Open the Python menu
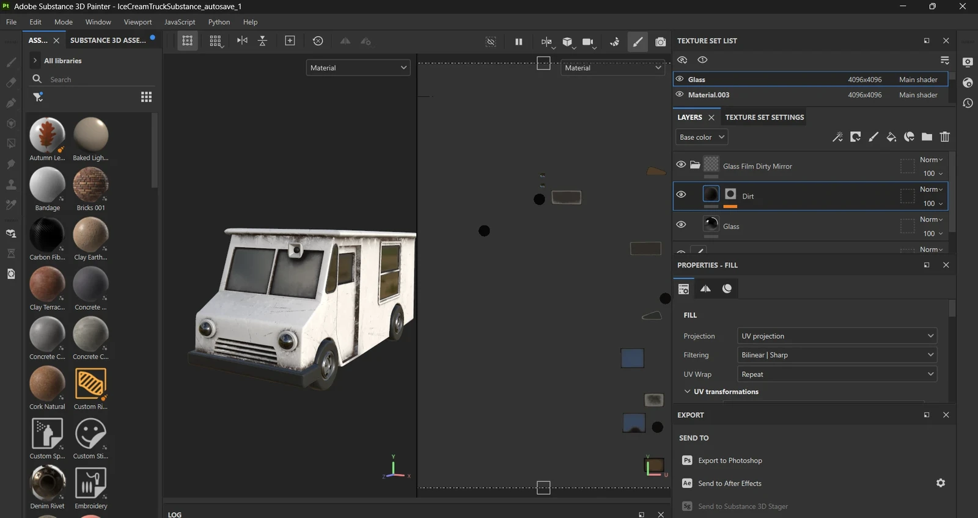Viewport: 978px width, 518px height. pyautogui.click(x=219, y=22)
